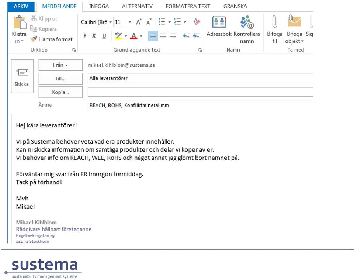The width and height of the screenshot is (354, 279).
Task: Decrease paragraph indent
Action: [187, 36]
